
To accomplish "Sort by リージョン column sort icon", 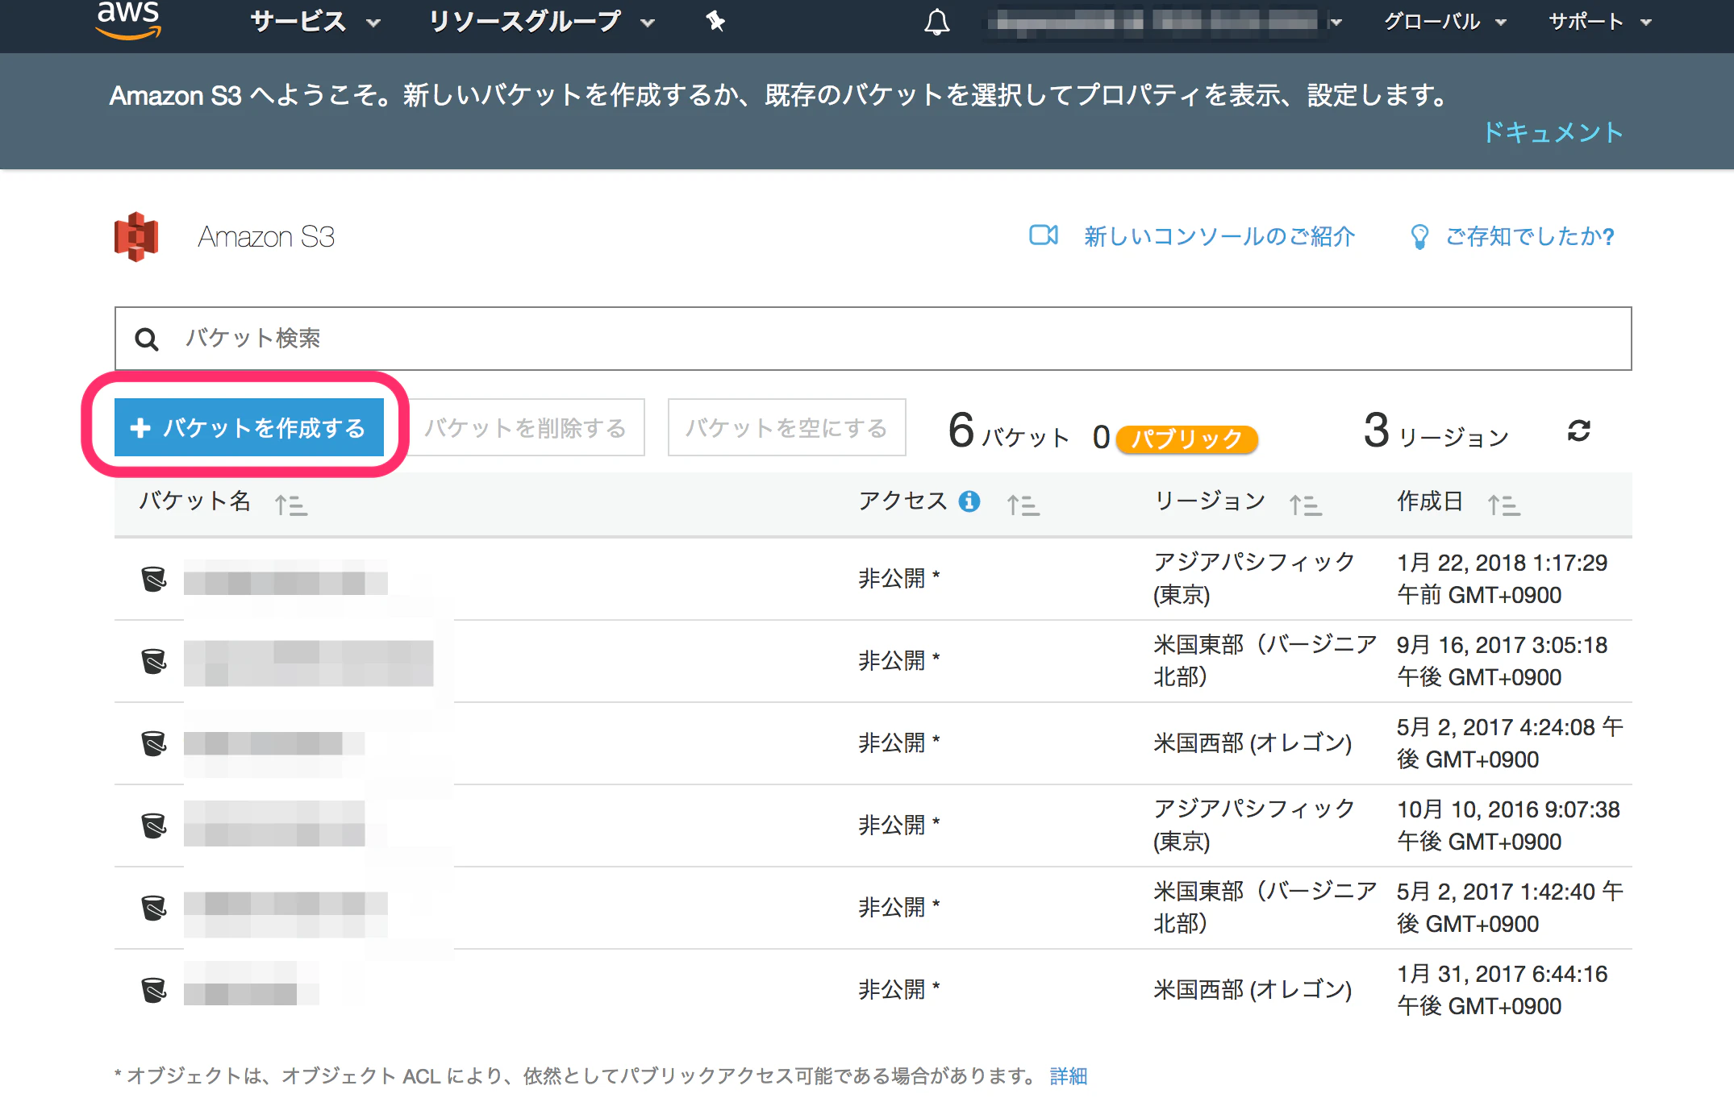I will point(1306,505).
